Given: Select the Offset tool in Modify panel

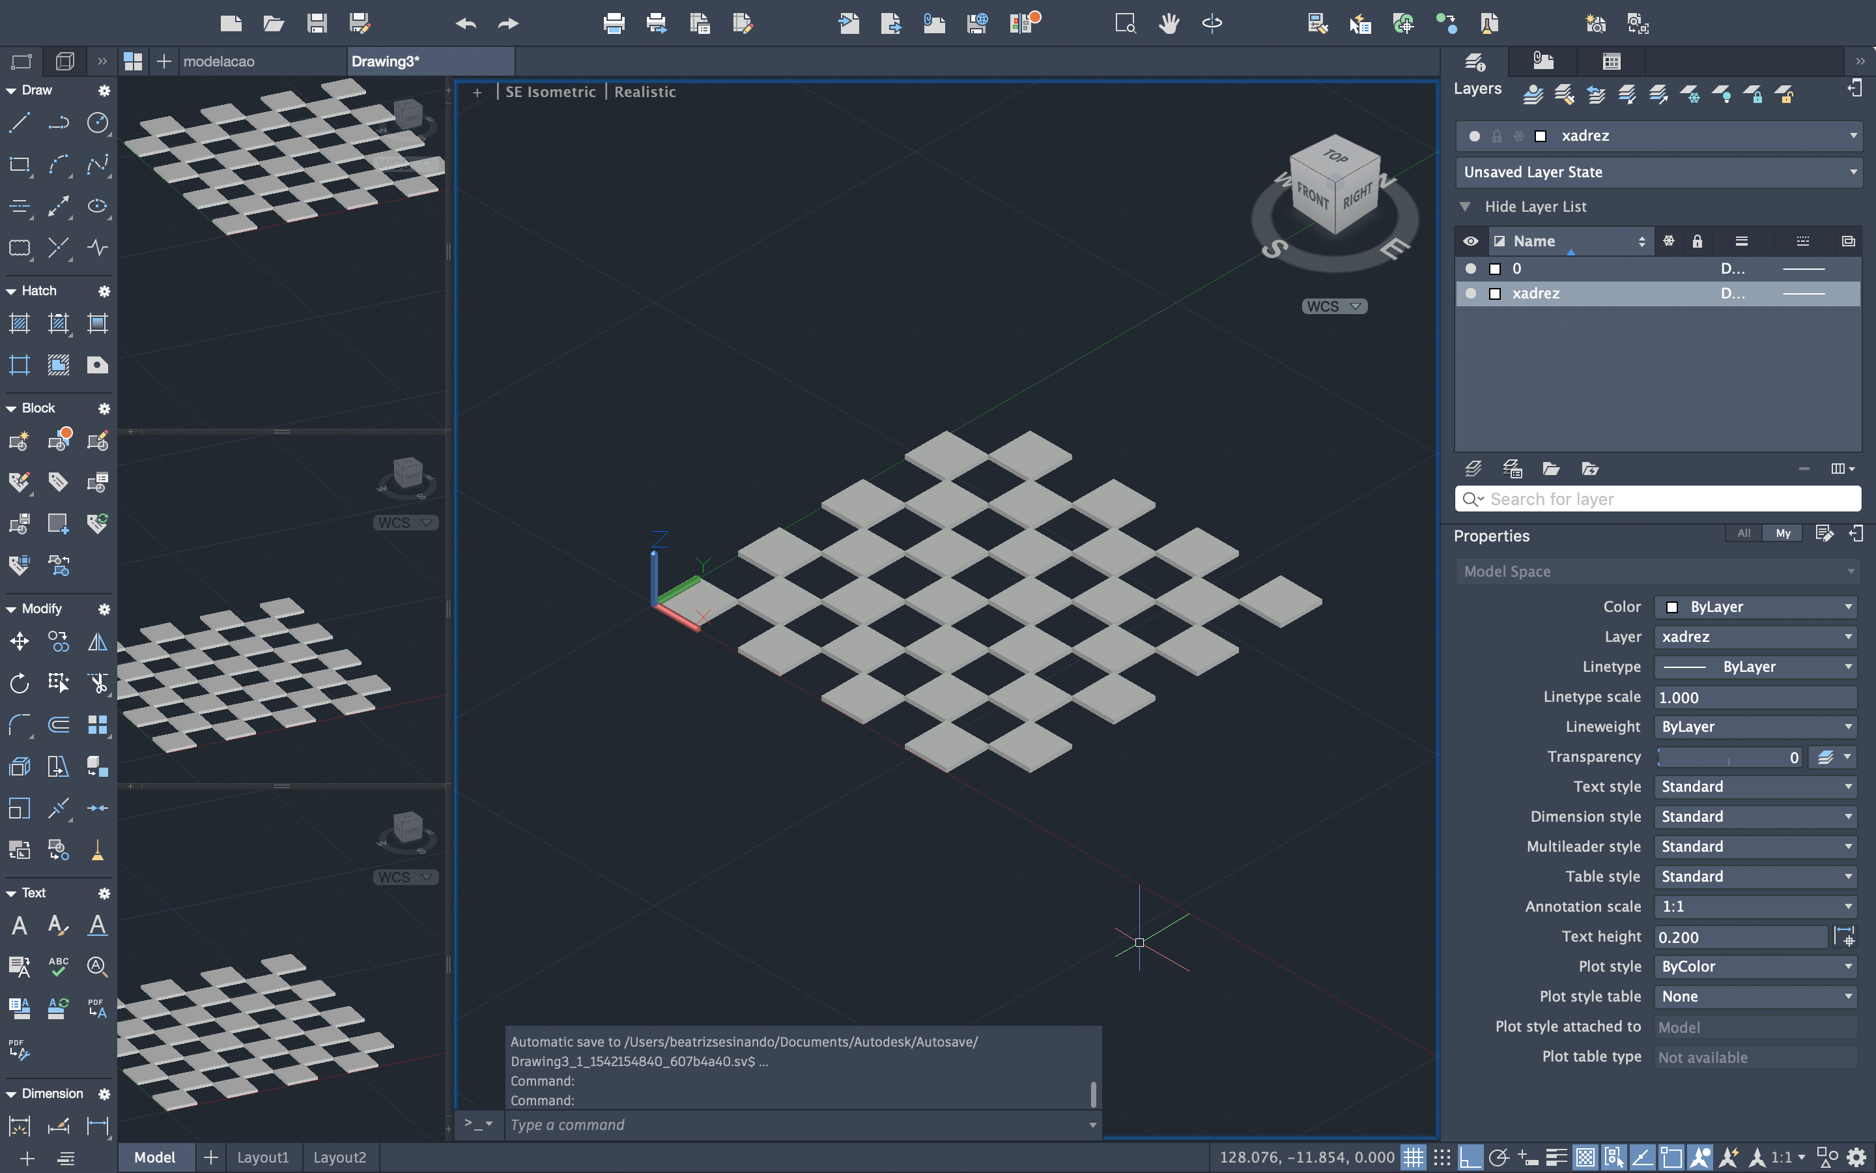Looking at the screenshot, I should (x=58, y=725).
